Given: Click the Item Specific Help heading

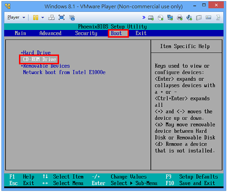Looking at the screenshot, I should point(185,46).
